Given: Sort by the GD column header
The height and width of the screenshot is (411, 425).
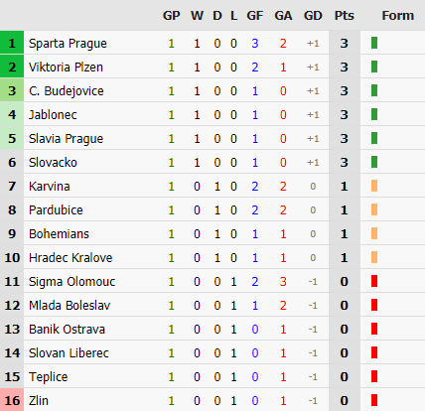Looking at the screenshot, I should 313,16.
